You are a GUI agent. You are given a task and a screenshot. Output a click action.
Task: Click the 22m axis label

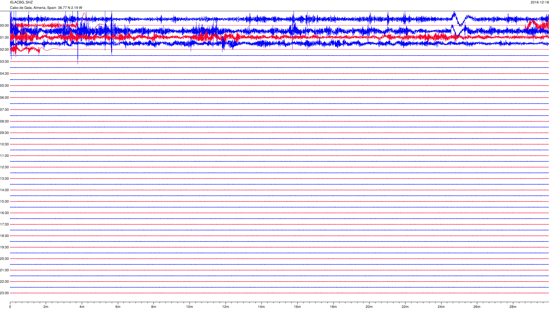pyautogui.click(x=405, y=307)
